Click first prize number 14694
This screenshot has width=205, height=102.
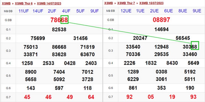click(161, 29)
